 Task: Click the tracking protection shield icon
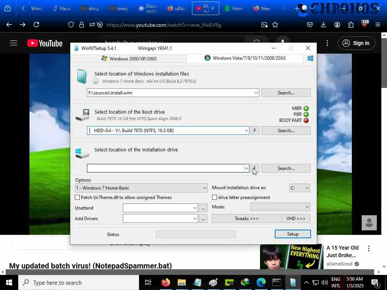(71, 25)
